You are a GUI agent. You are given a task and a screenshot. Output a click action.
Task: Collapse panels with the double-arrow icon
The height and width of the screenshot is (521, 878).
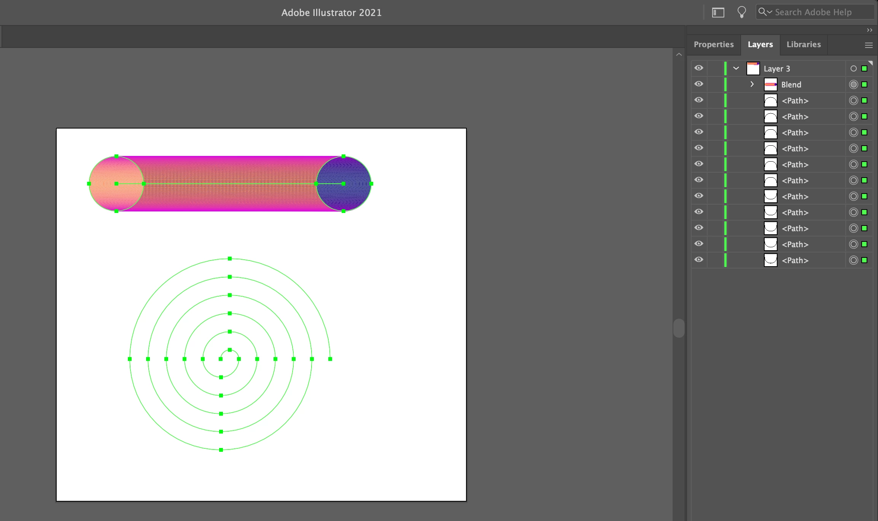coord(869,30)
